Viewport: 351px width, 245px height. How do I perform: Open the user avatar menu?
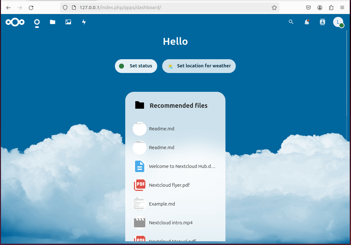point(338,22)
